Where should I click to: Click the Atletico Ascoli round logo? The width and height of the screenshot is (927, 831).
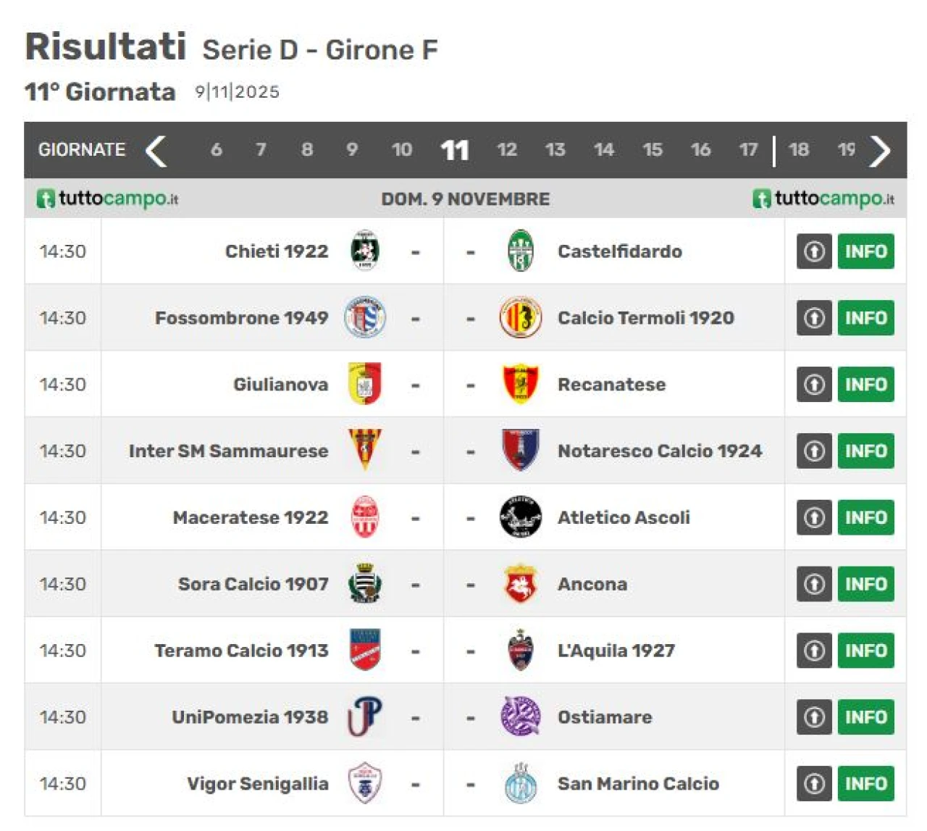tap(520, 517)
